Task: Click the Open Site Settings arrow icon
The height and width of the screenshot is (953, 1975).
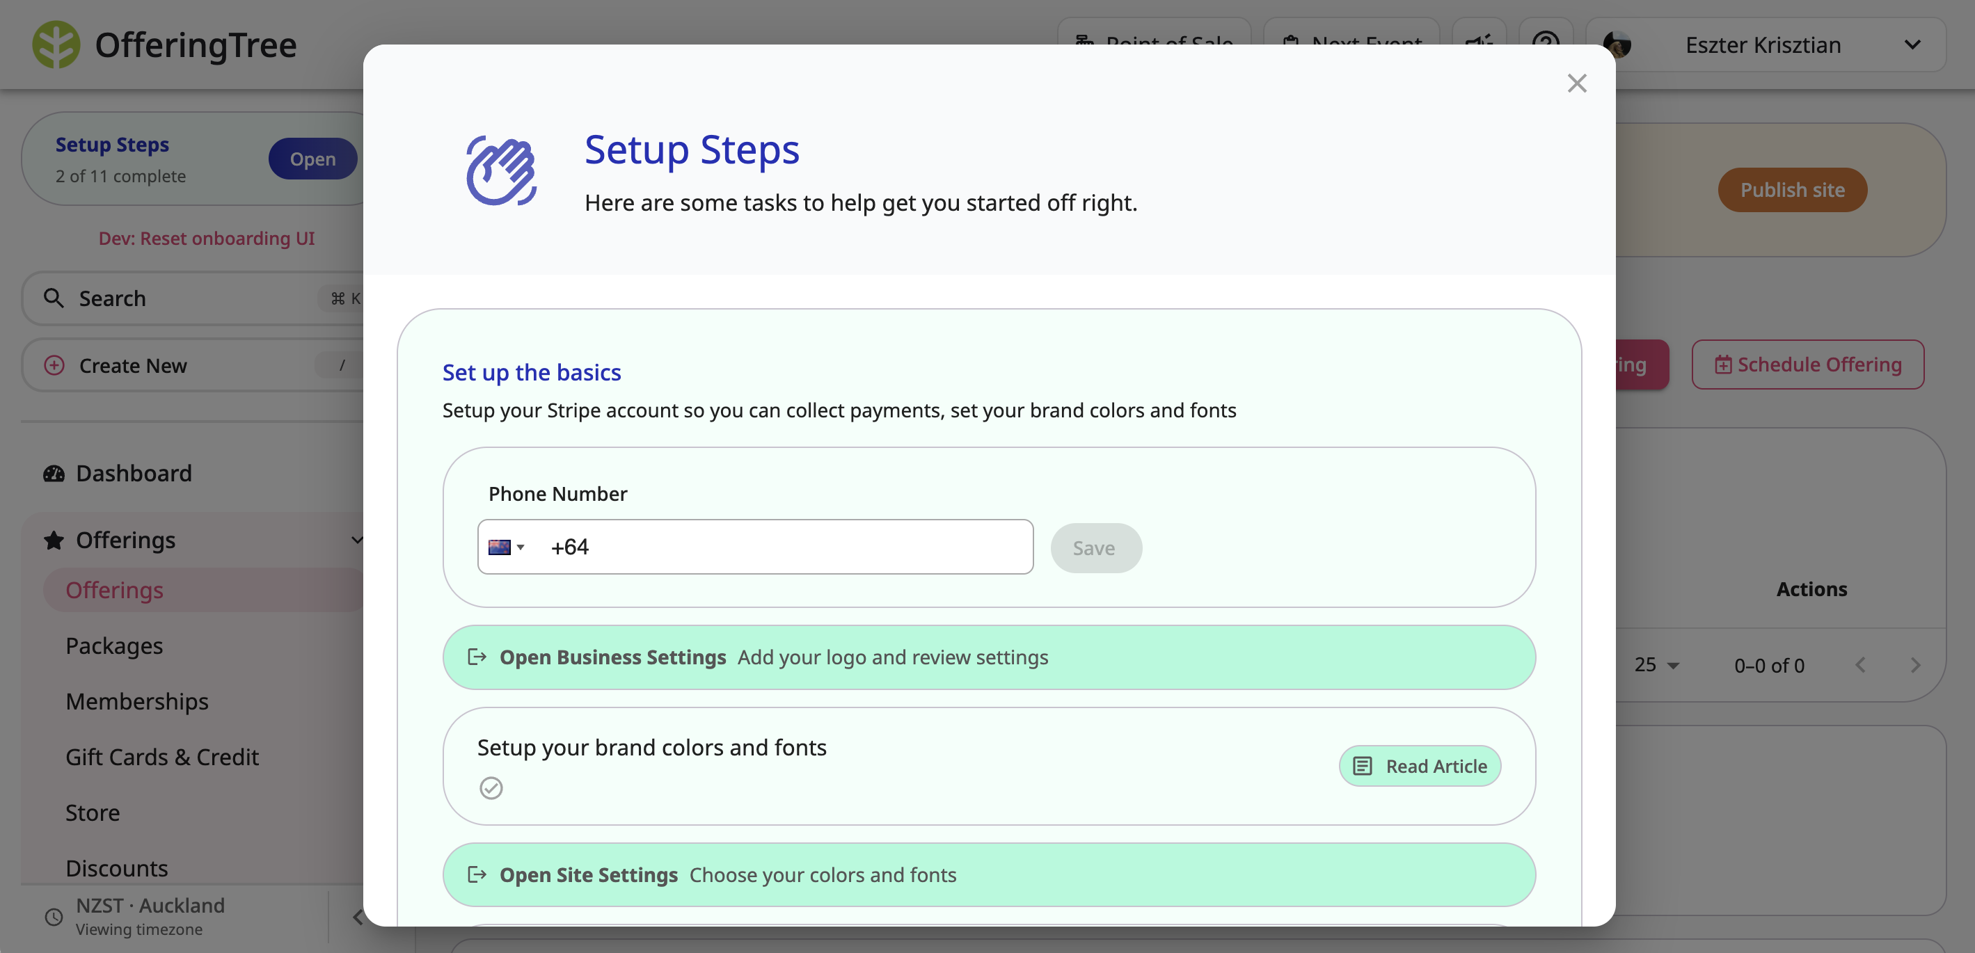Action: point(477,874)
